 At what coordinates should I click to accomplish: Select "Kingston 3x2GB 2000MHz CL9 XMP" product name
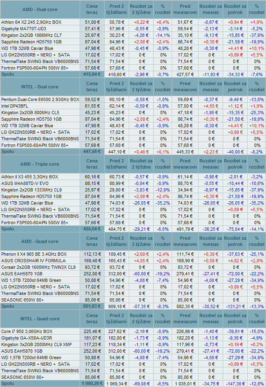[36, 344]
